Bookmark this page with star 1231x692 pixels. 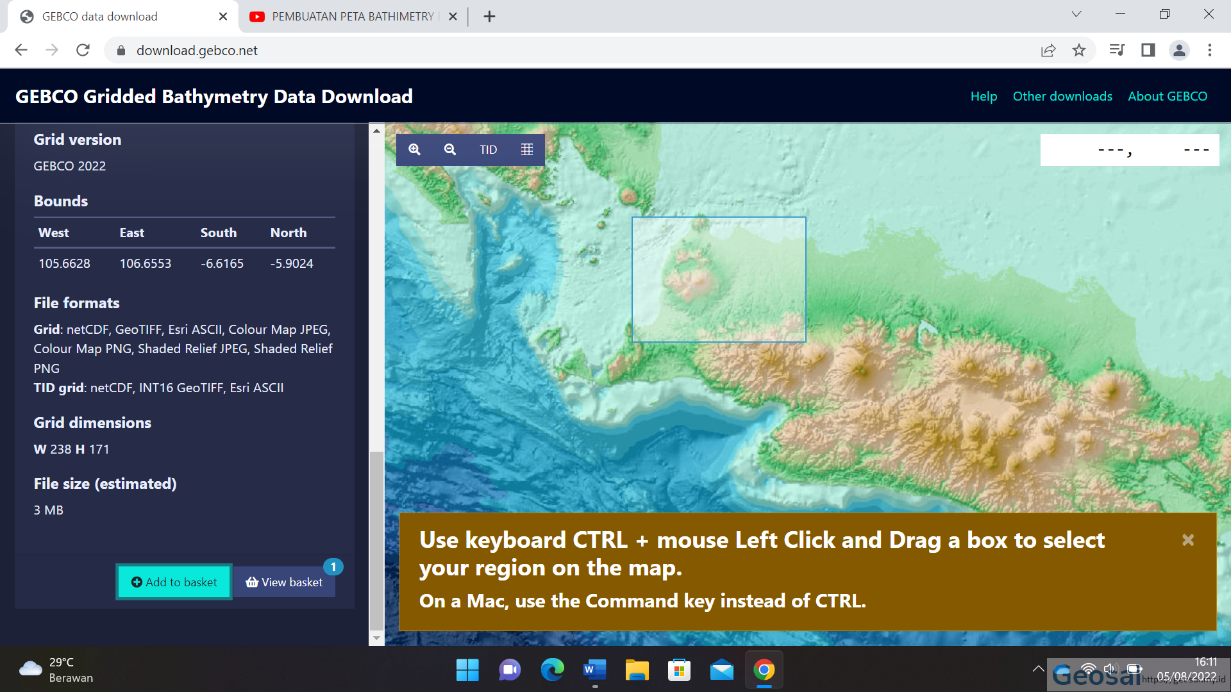click(x=1079, y=50)
